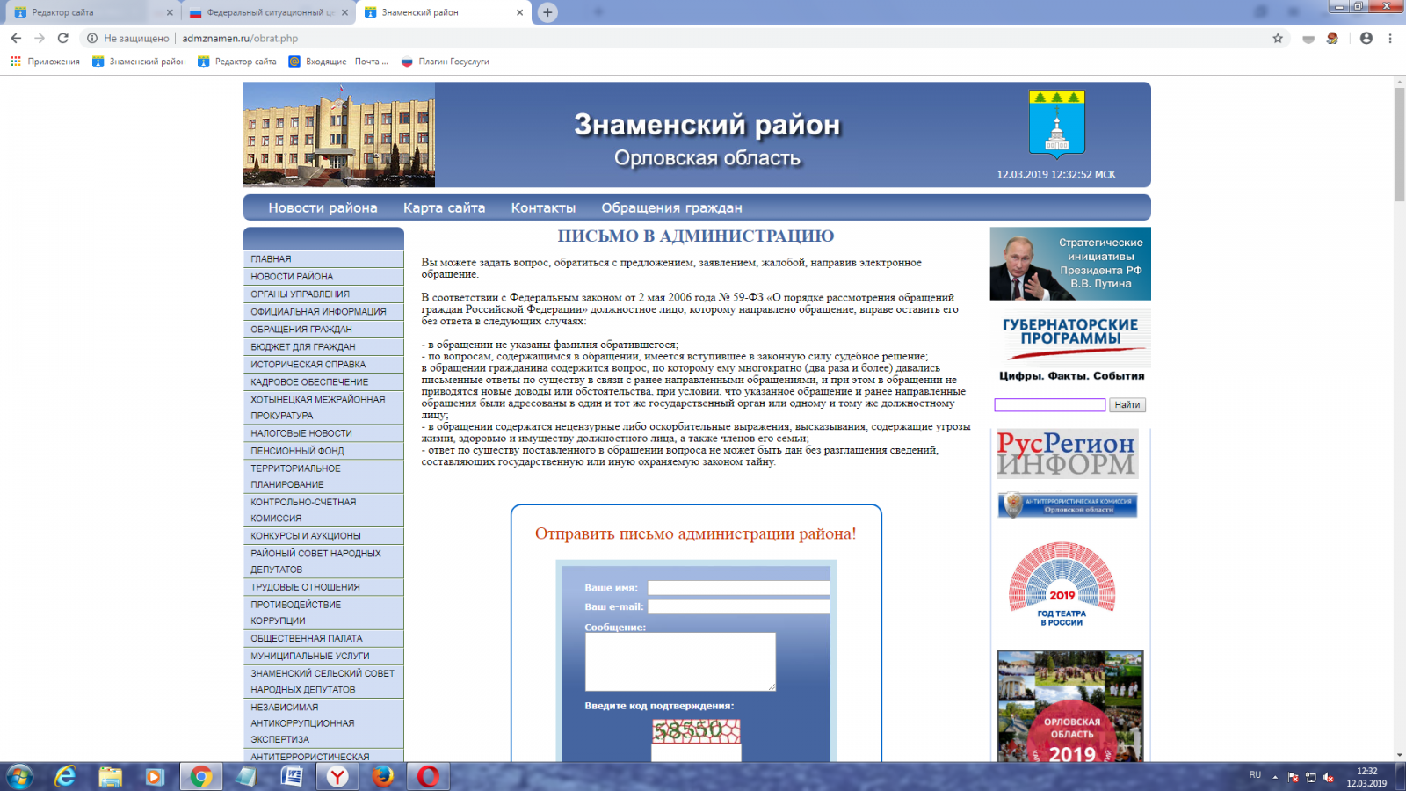Select ОФИЦИАЛЬНАЯ ИНФОРМАЦИЯ in the sidebar
This screenshot has width=1406, height=791.
pyautogui.click(x=323, y=312)
